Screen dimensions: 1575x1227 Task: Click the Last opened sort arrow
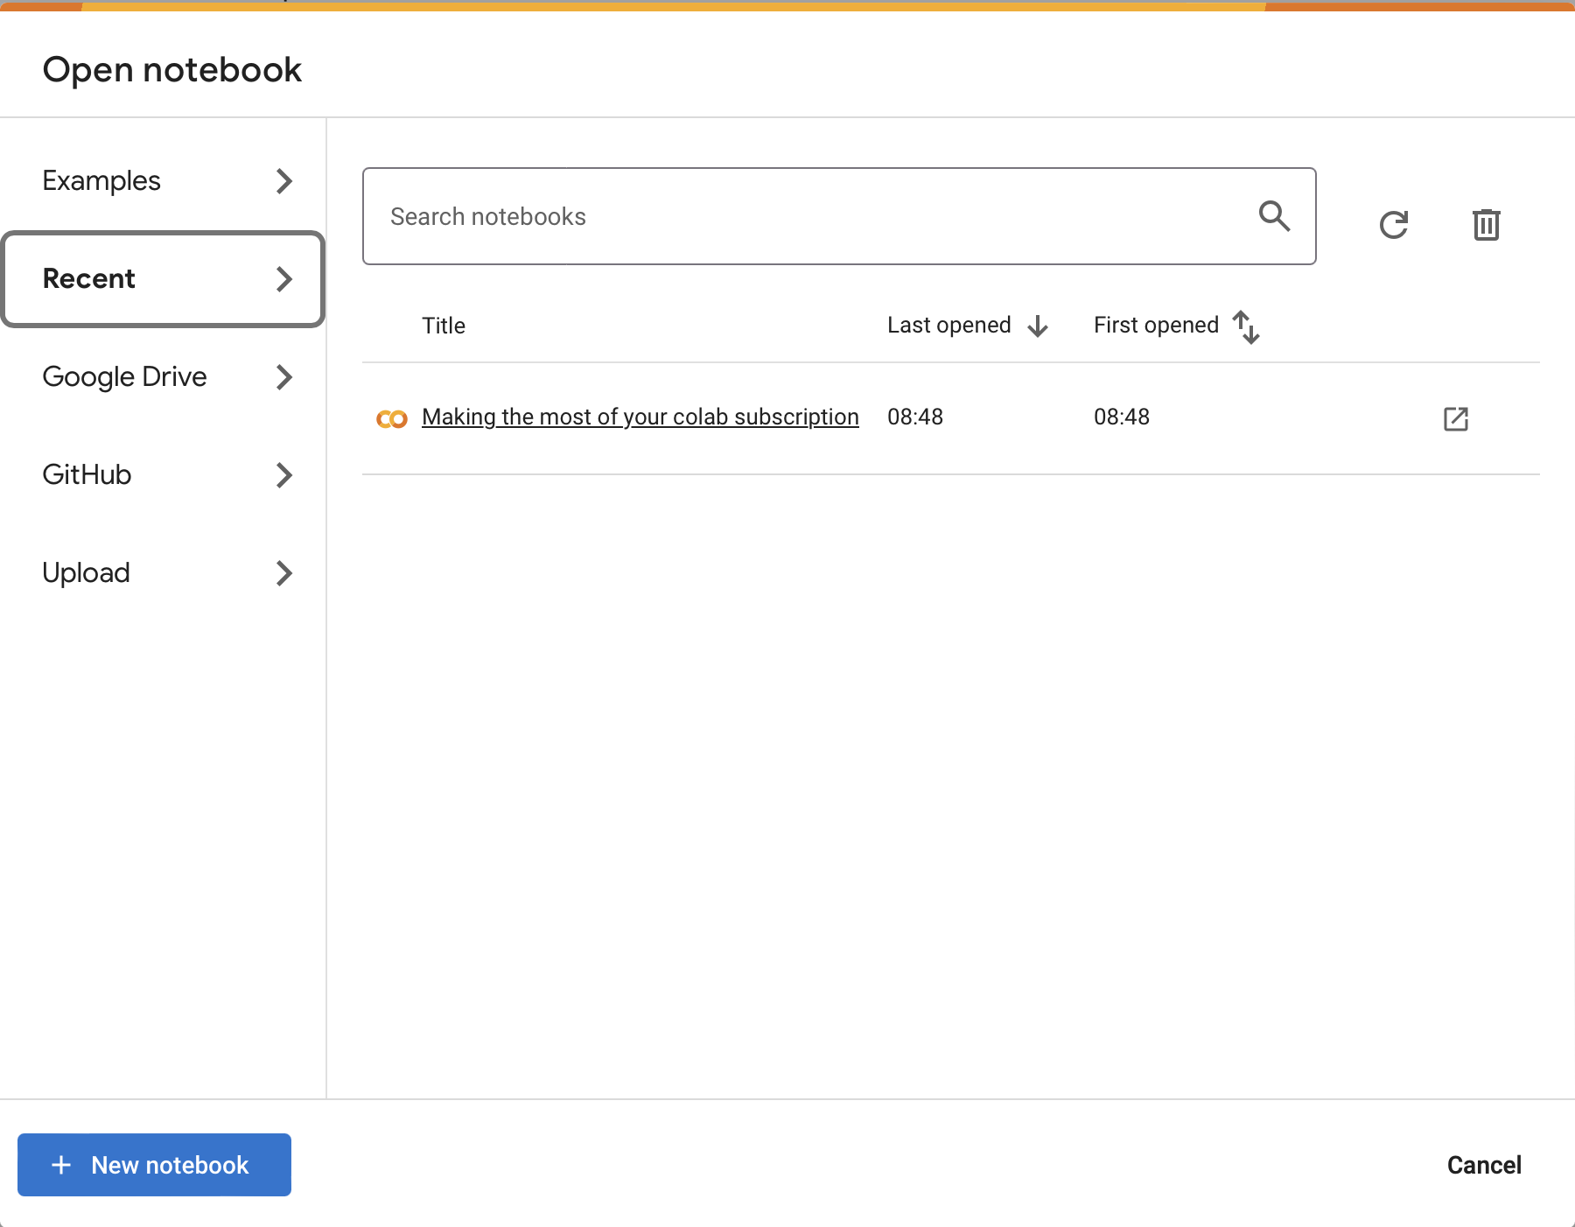coord(1038,326)
